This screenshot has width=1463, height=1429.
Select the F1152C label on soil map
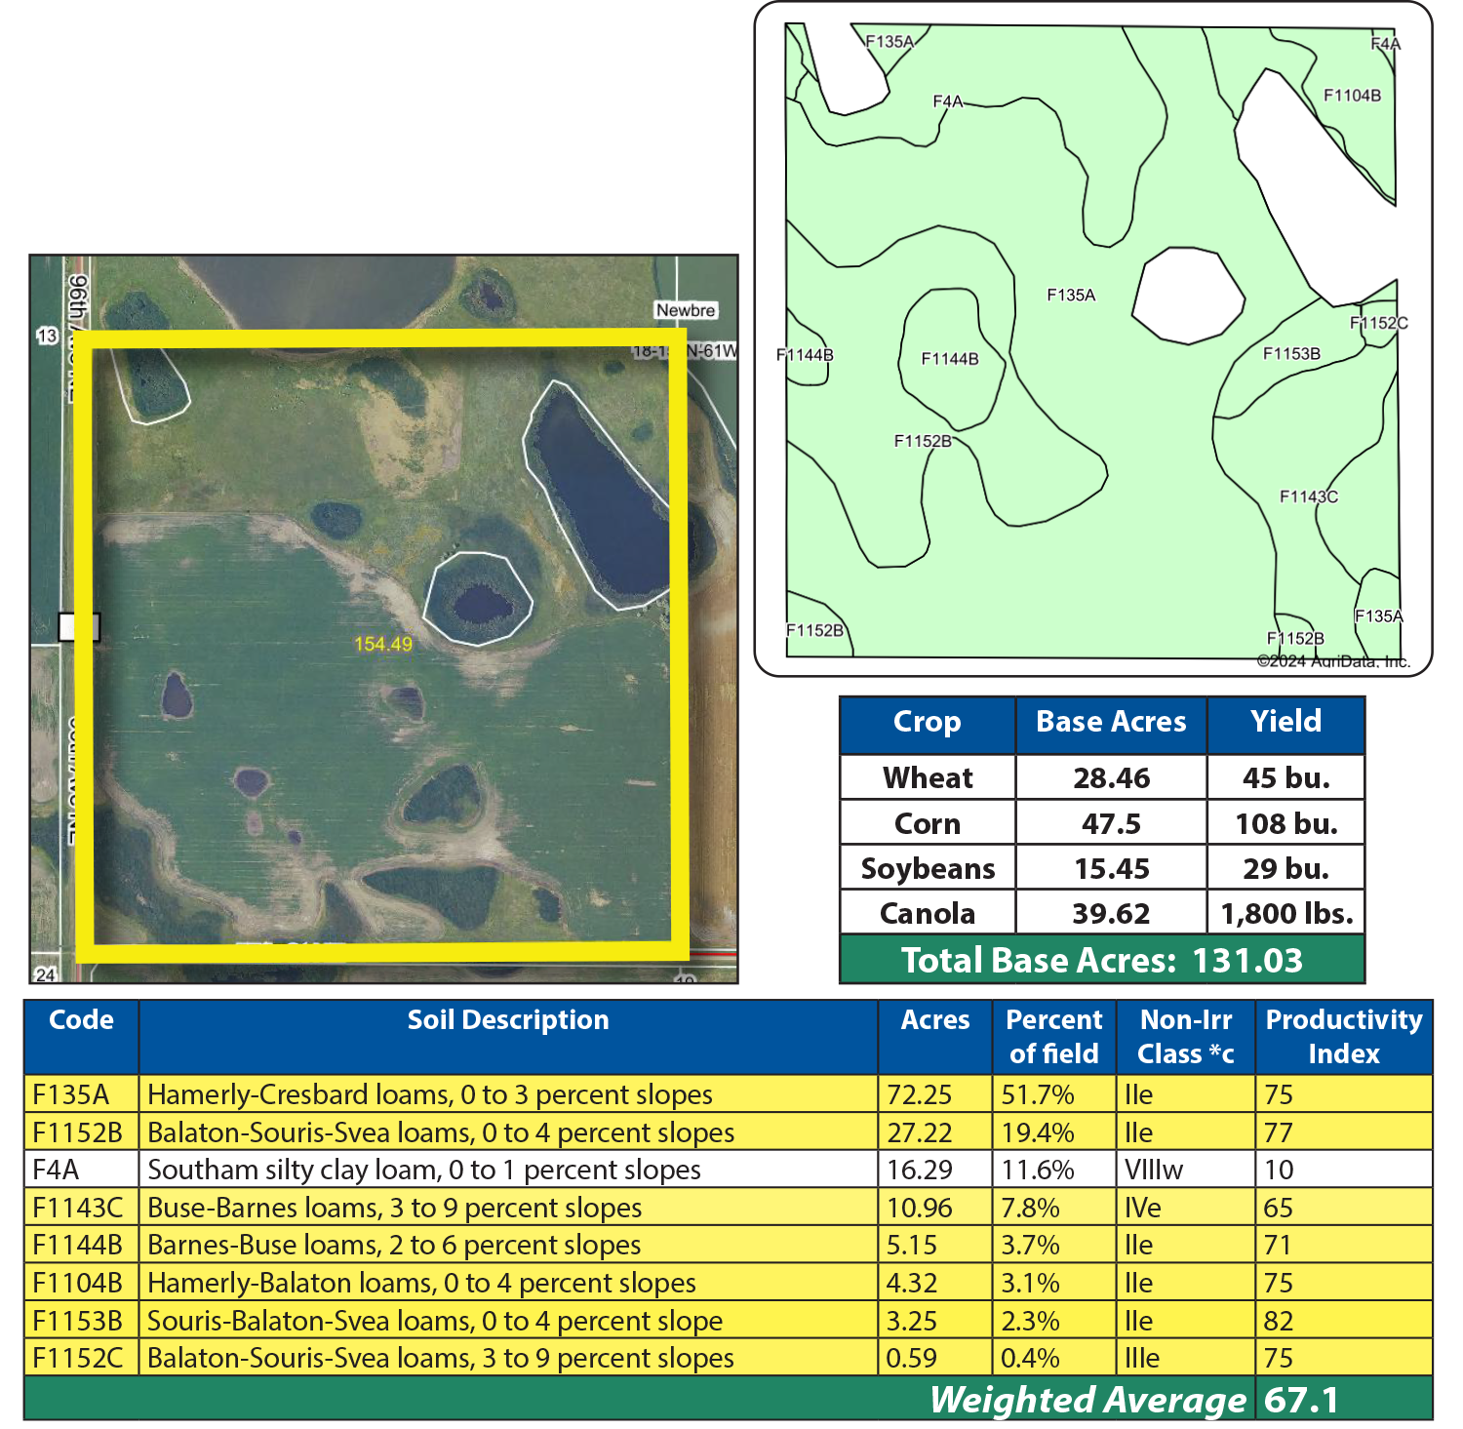(1378, 323)
